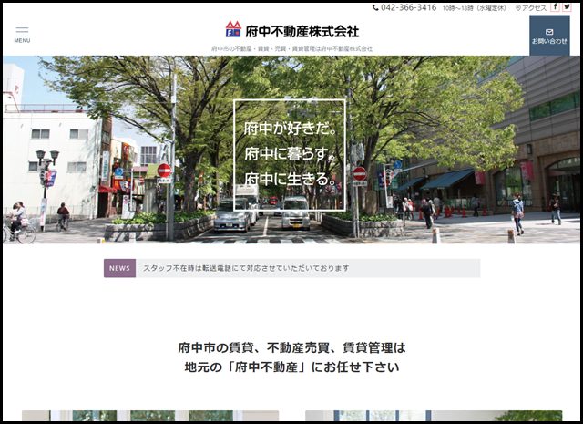
Task: Click the bottom left card image
Action: pos(150,416)
